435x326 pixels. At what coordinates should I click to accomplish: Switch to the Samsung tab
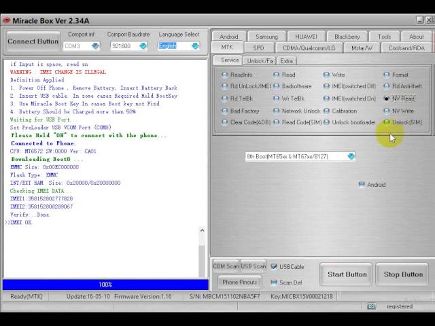266,37
